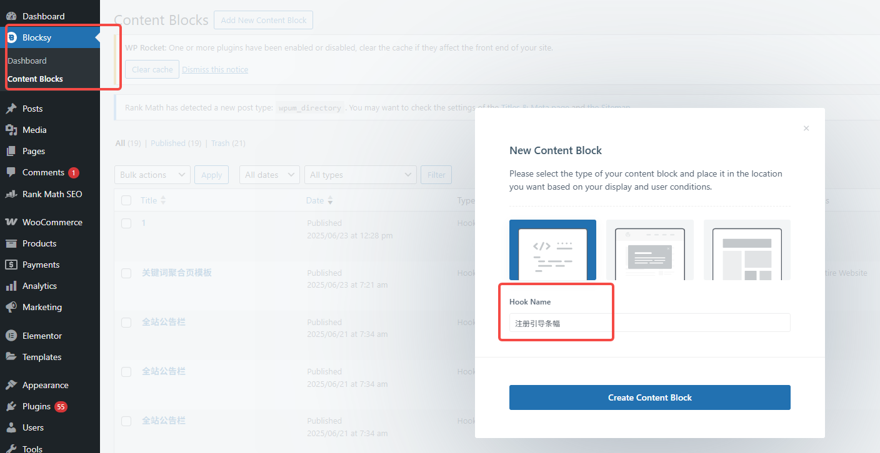
Task: Click the Filter button
Action: pos(436,175)
